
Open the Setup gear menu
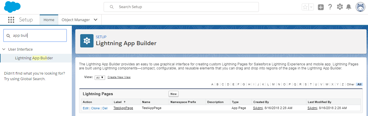click(340, 7)
